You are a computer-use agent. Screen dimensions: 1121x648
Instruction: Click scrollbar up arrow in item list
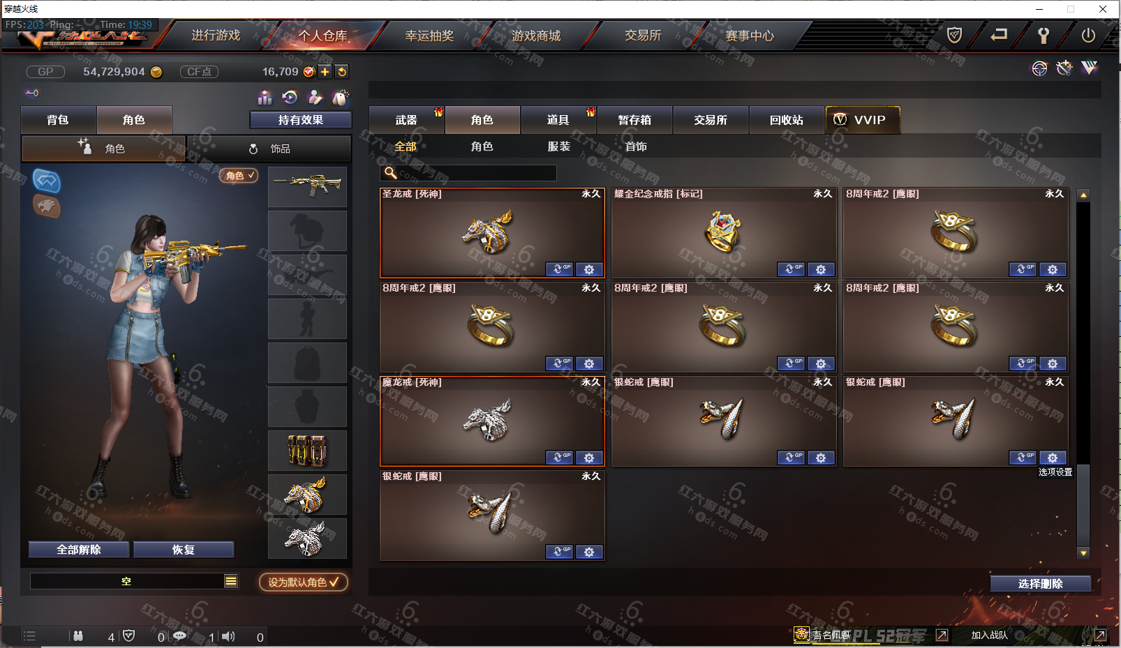coord(1083,195)
